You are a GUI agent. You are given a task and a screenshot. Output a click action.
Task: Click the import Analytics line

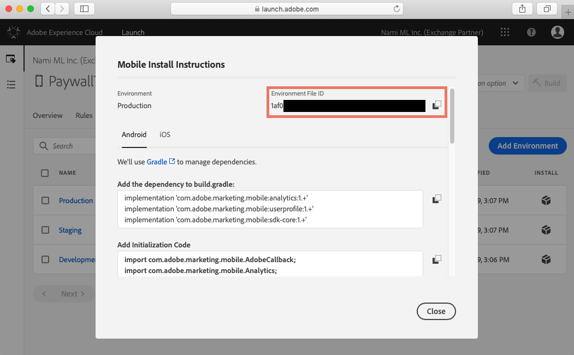tap(200, 270)
